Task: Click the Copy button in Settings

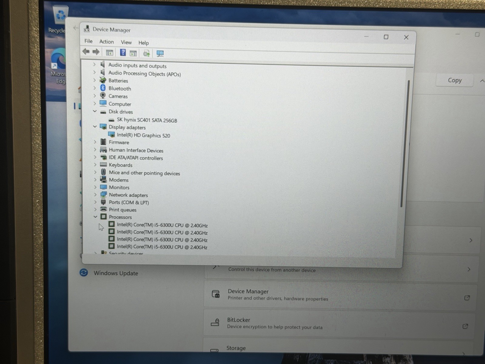Action: [x=454, y=80]
